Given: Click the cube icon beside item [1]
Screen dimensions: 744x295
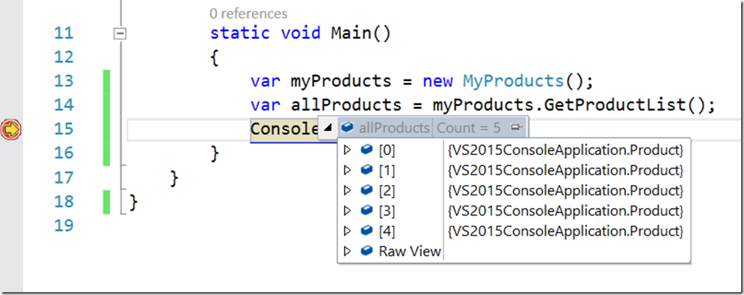Looking at the screenshot, I should 367,171.
